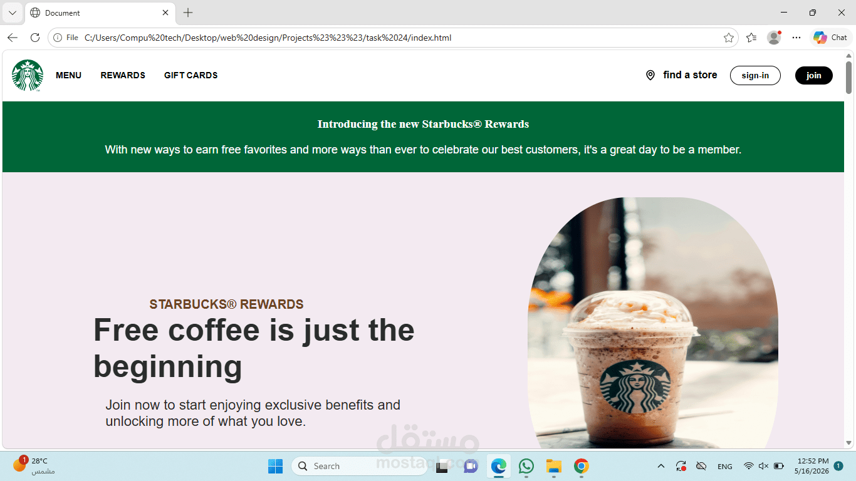Open a new tab with the plus button
The image size is (856, 481).
[x=188, y=13]
